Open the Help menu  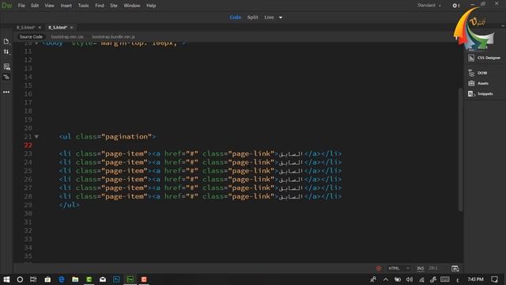[x=151, y=6]
